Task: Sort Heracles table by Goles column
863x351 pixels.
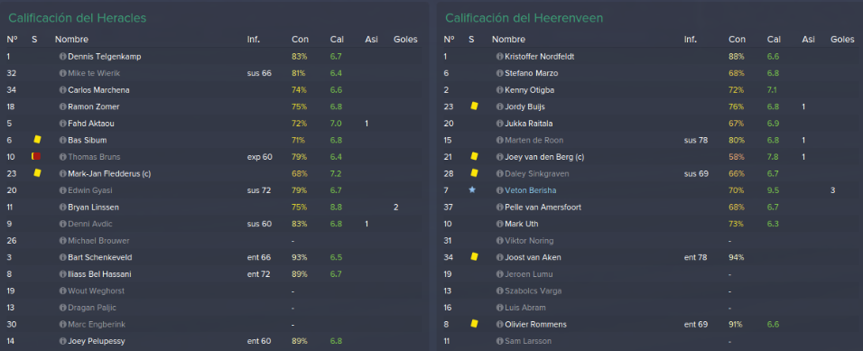Action: tap(405, 40)
